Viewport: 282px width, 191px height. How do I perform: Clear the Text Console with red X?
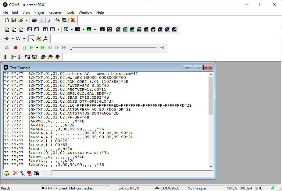pos(16,173)
